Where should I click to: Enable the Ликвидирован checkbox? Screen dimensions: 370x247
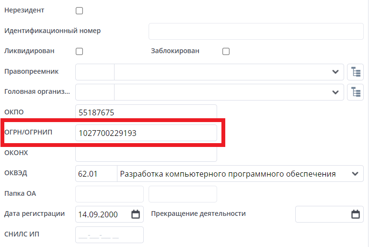[80, 51]
